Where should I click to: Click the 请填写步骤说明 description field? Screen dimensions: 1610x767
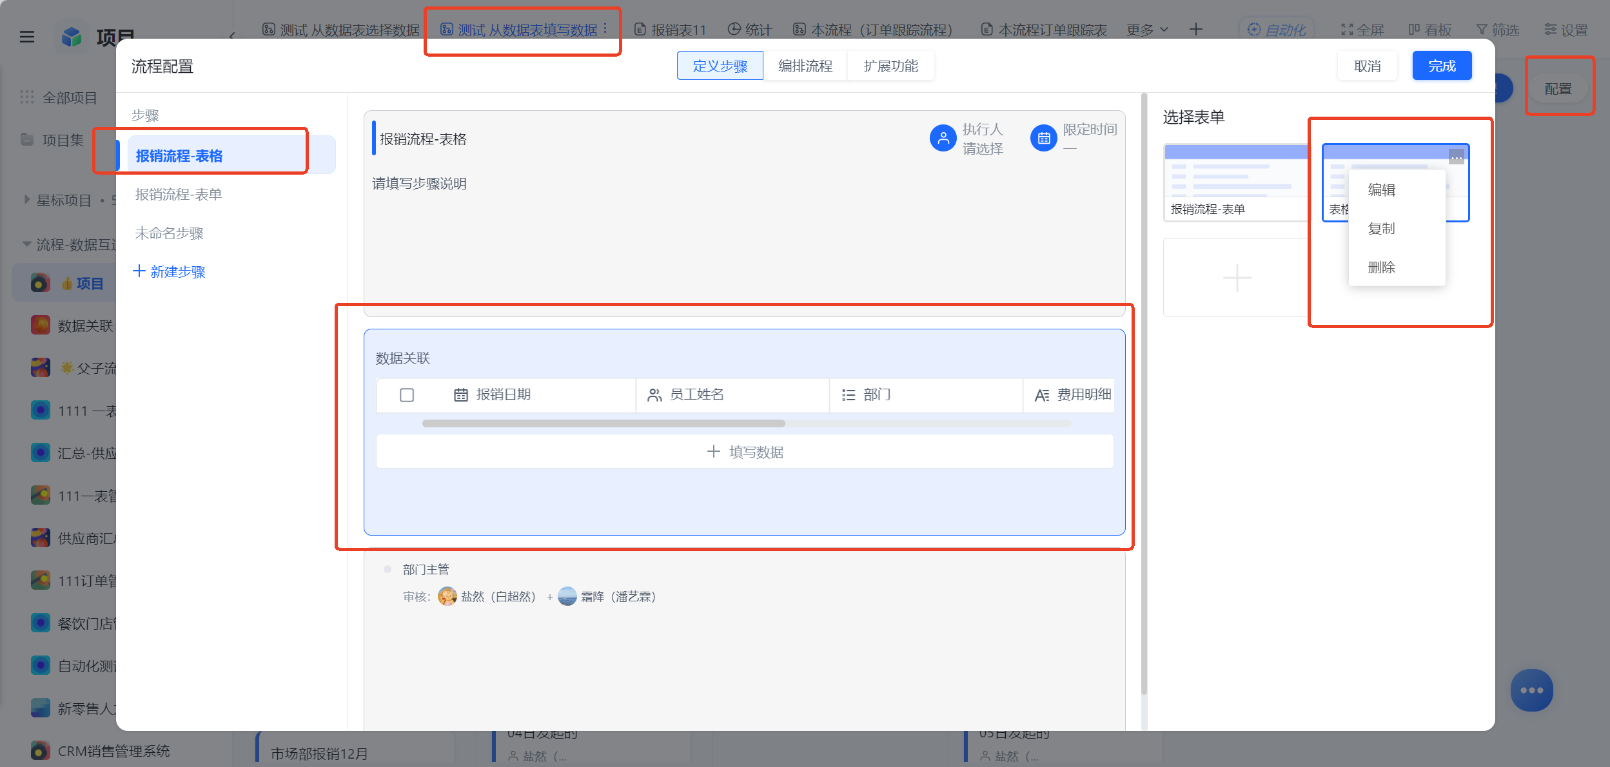point(419,184)
